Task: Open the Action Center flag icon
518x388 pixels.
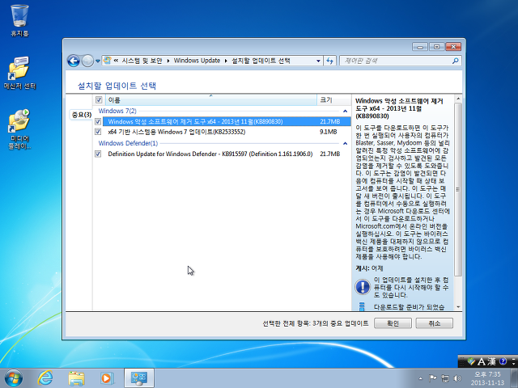Action: tap(432, 378)
